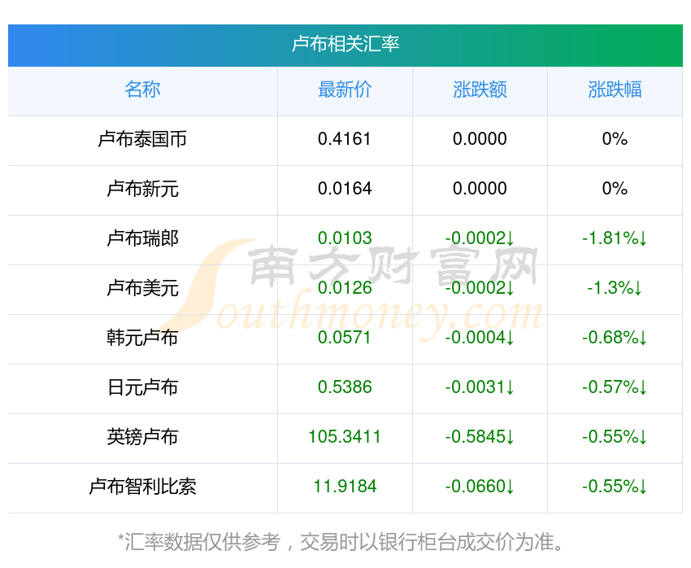Click the 汇率数据仅供参考 disclaimer footnote
The height and width of the screenshot is (568, 691).
pyautogui.click(x=341, y=542)
